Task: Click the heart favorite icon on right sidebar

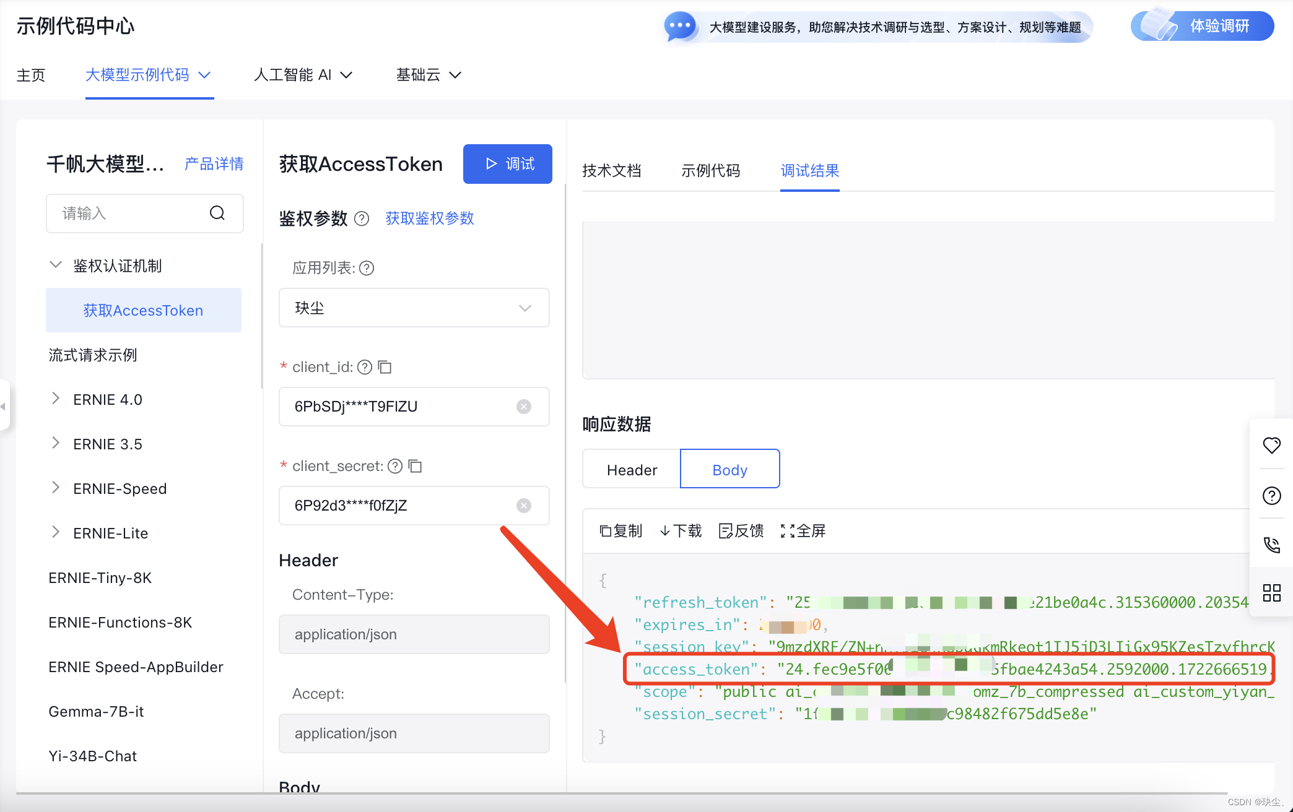Action: pos(1271,445)
